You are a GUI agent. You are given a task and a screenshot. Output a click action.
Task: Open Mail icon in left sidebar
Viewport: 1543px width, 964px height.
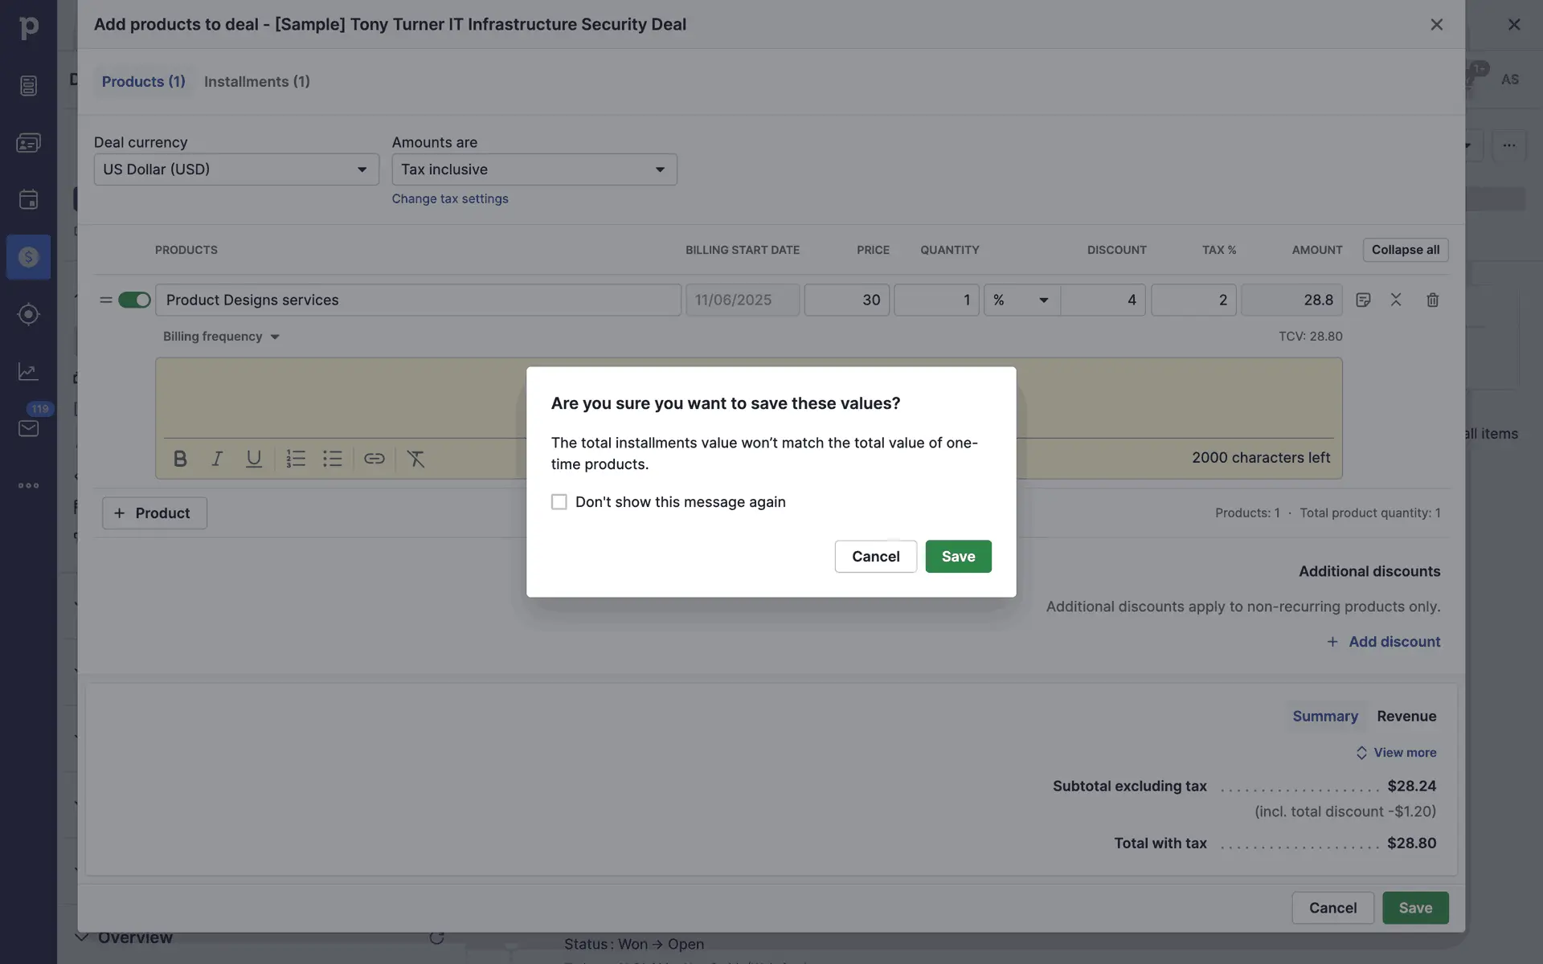point(28,428)
